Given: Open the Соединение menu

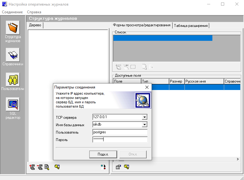Looking at the screenshot, I should tap(12, 12).
